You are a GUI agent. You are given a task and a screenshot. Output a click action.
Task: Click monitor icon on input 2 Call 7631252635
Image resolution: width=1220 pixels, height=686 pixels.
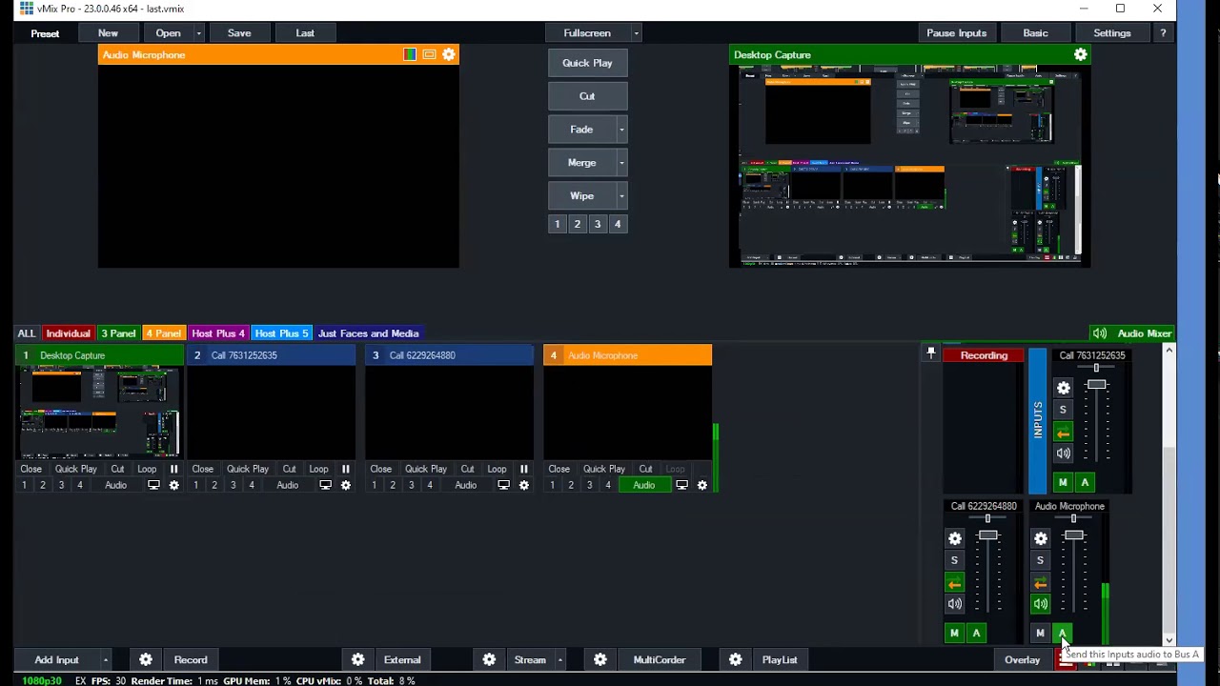[325, 485]
